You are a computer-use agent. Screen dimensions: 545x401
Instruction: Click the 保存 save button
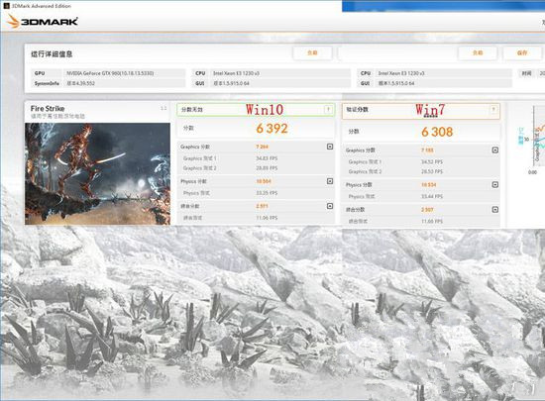point(522,52)
